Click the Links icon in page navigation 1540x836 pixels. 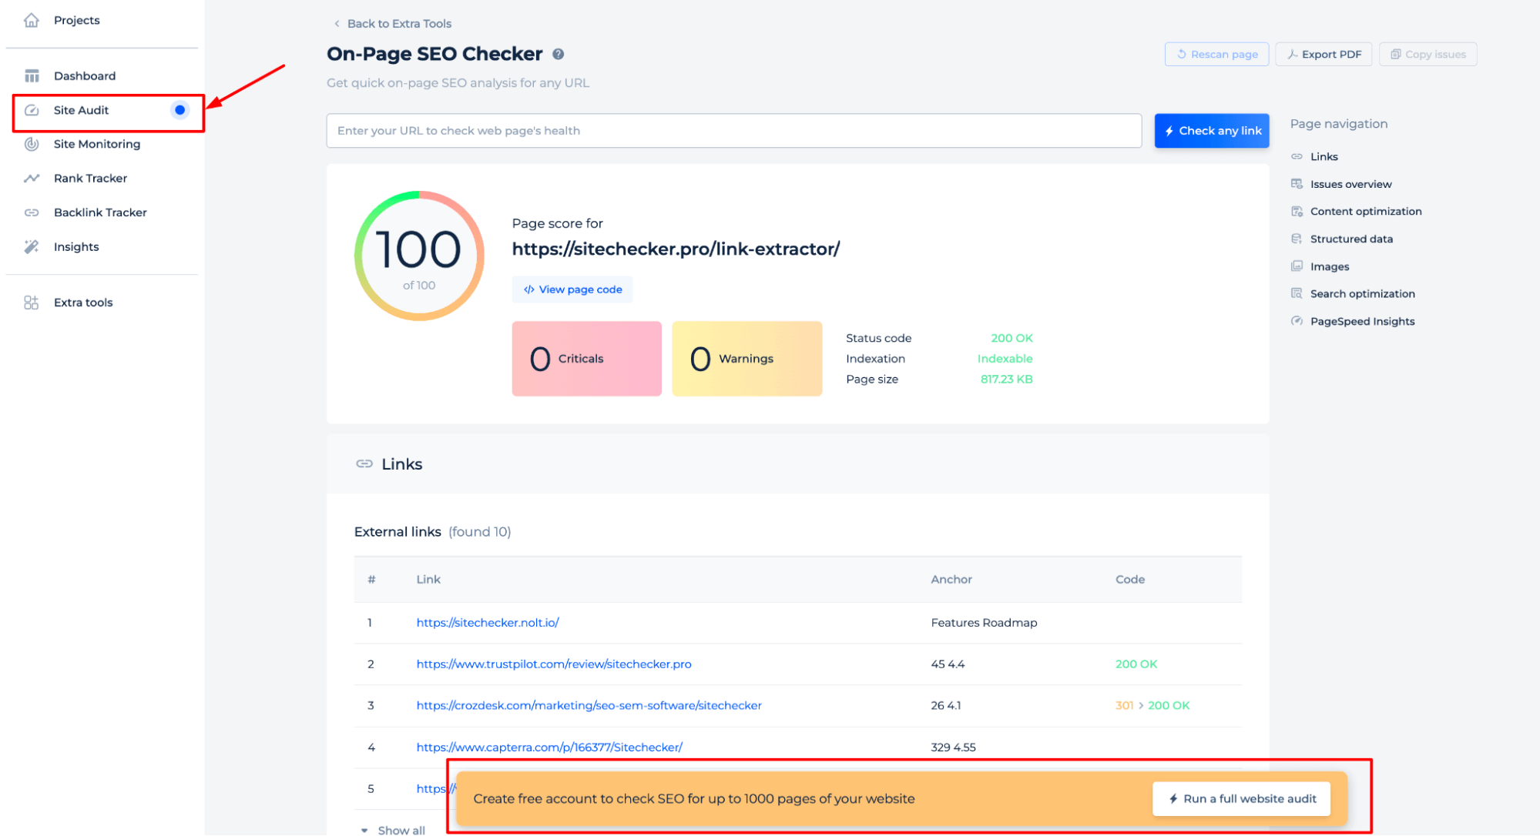click(x=1297, y=156)
